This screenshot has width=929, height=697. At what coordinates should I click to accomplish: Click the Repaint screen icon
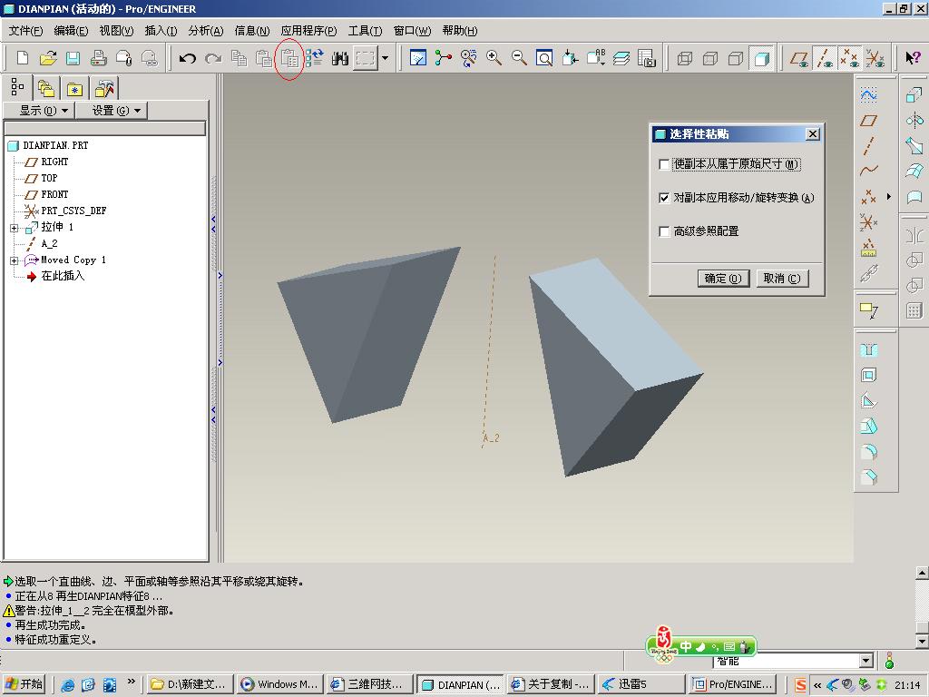pos(417,58)
